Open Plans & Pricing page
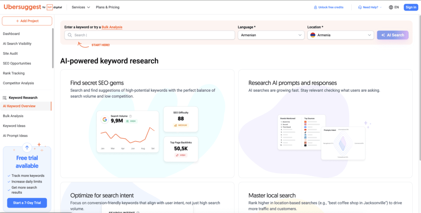Screen dimensions: 421x213 108,7
